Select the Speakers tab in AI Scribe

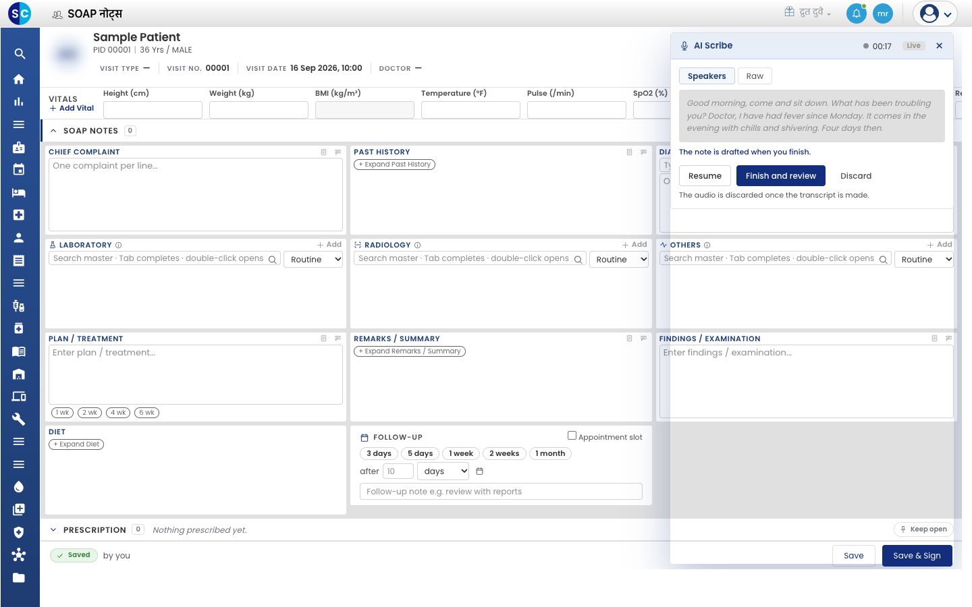[707, 76]
